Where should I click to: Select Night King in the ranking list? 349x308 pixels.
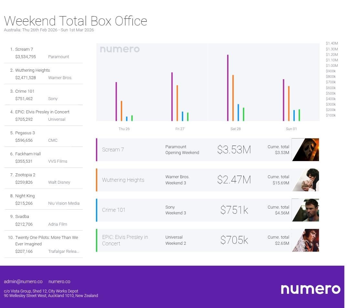point(25,196)
